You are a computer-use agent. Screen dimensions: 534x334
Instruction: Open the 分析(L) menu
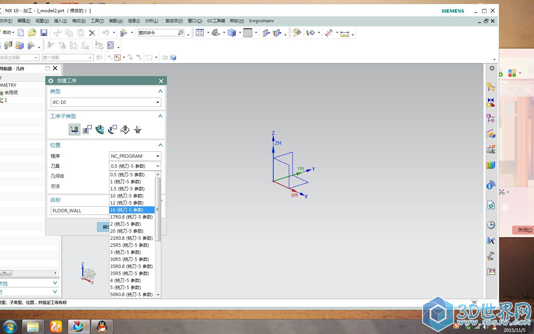(151, 21)
